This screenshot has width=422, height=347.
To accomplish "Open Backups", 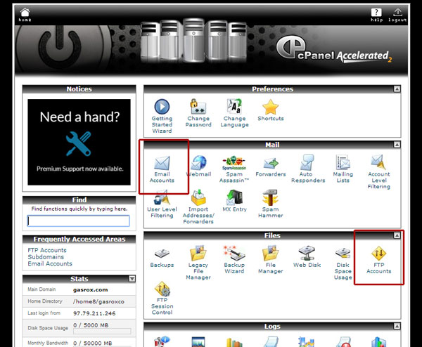I will click(x=162, y=258).
